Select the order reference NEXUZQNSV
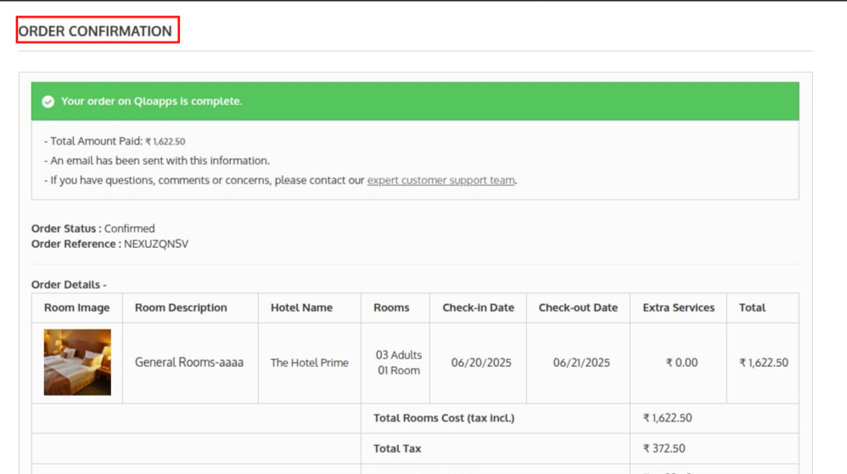The width and height of the screenshot is (847, 474). [x=156, y=245]
